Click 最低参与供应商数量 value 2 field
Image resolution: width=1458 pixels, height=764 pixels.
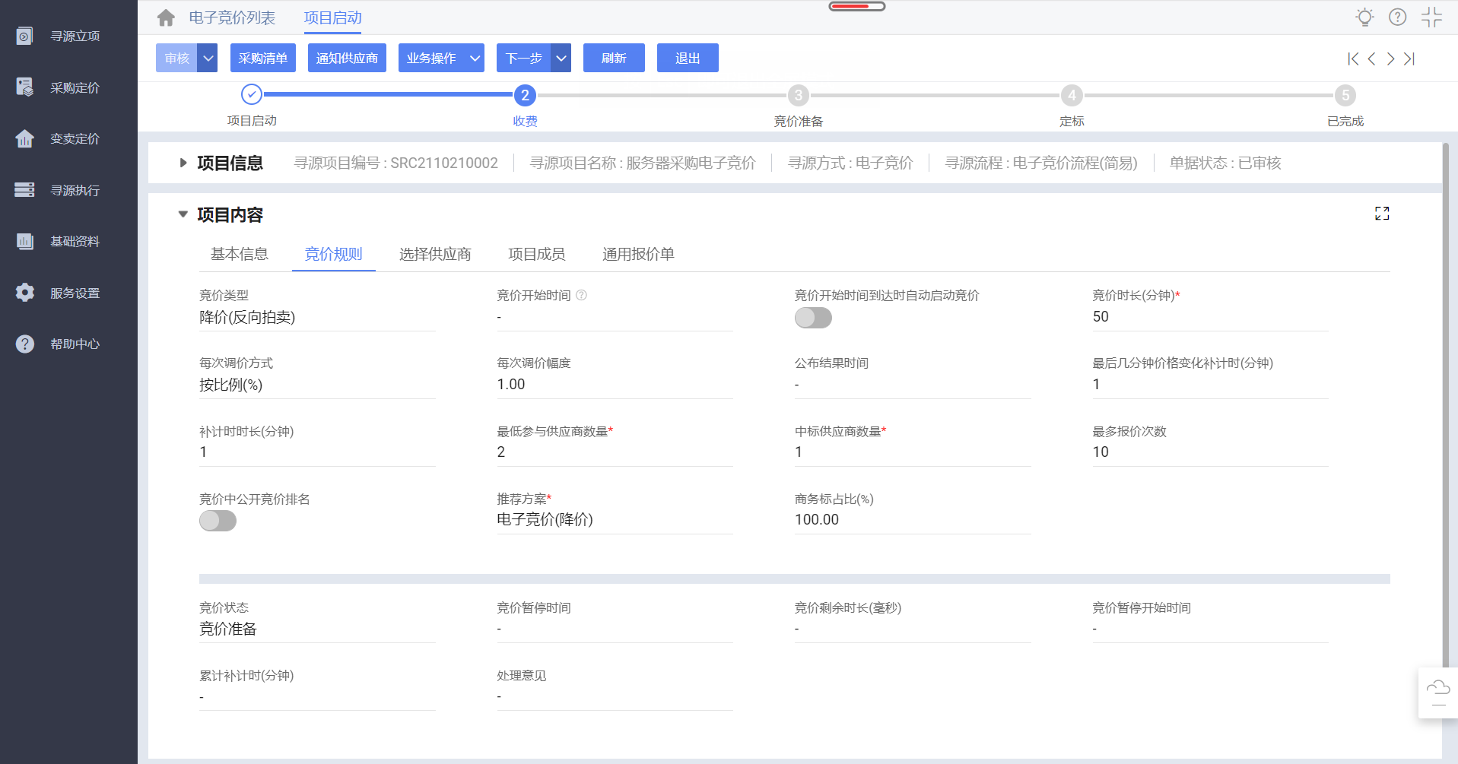pyautogui.click(x=615, y=452)
